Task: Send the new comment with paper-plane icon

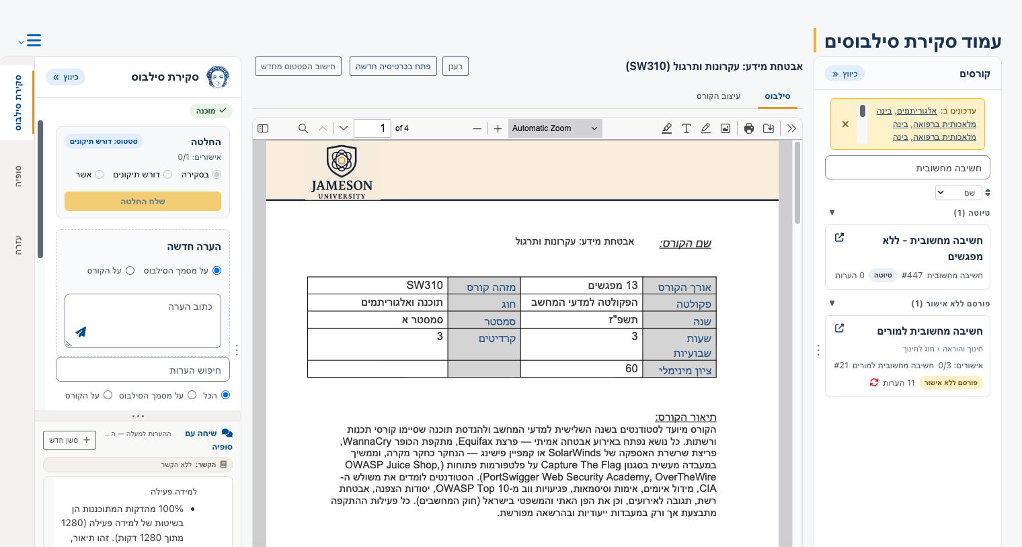Action: 81,331
